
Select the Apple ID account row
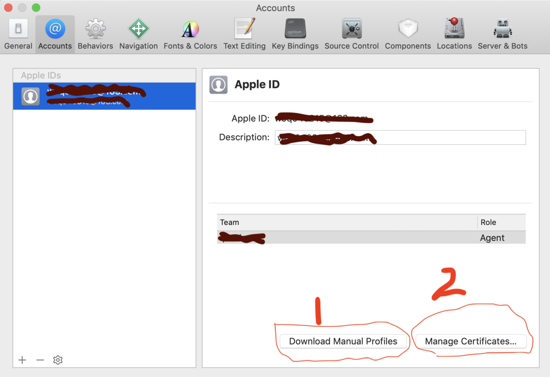pyautogui.click(x=104, y=96)
